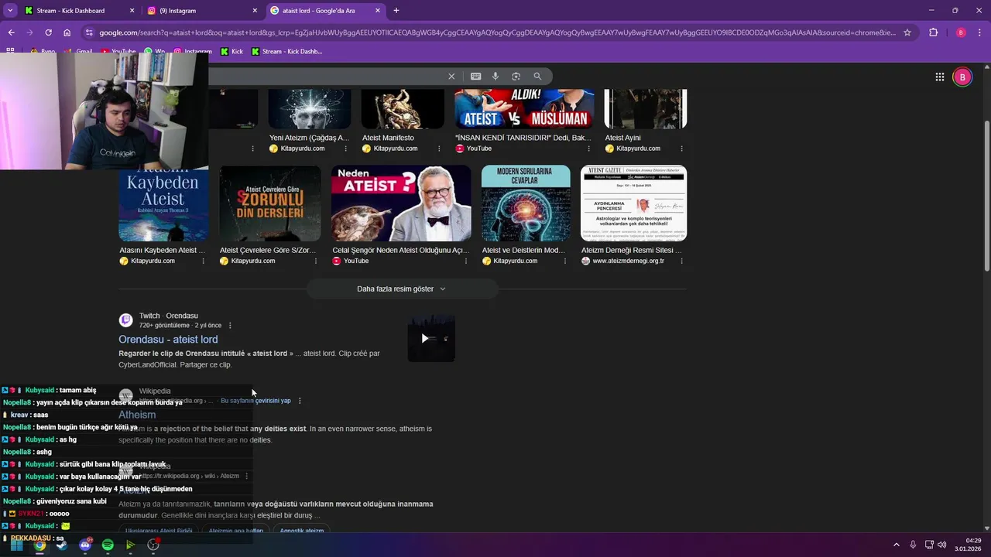Play the Orendasu Twitch clip thumbnail
991x557 pixels.
(x=431, y=338)
